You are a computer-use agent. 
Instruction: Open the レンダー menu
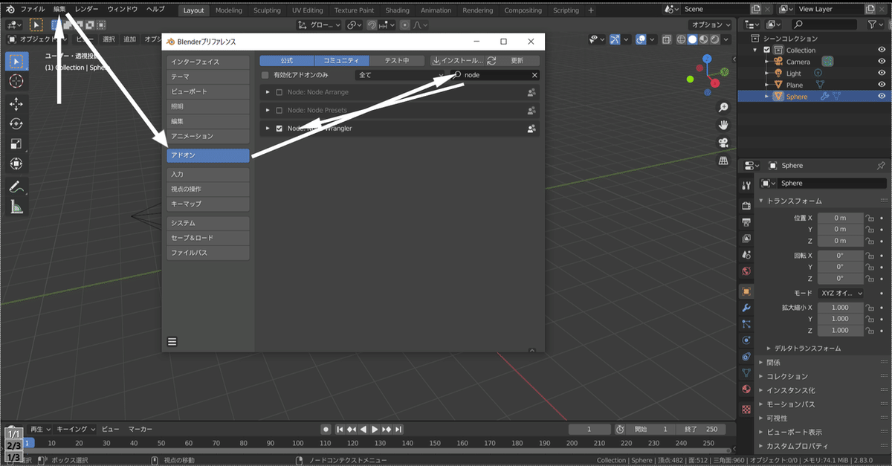(86, 10)
